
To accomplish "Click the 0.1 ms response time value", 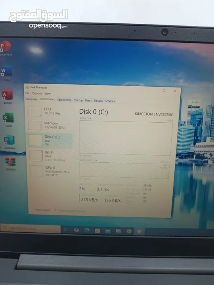I will [x=103, y=189].
